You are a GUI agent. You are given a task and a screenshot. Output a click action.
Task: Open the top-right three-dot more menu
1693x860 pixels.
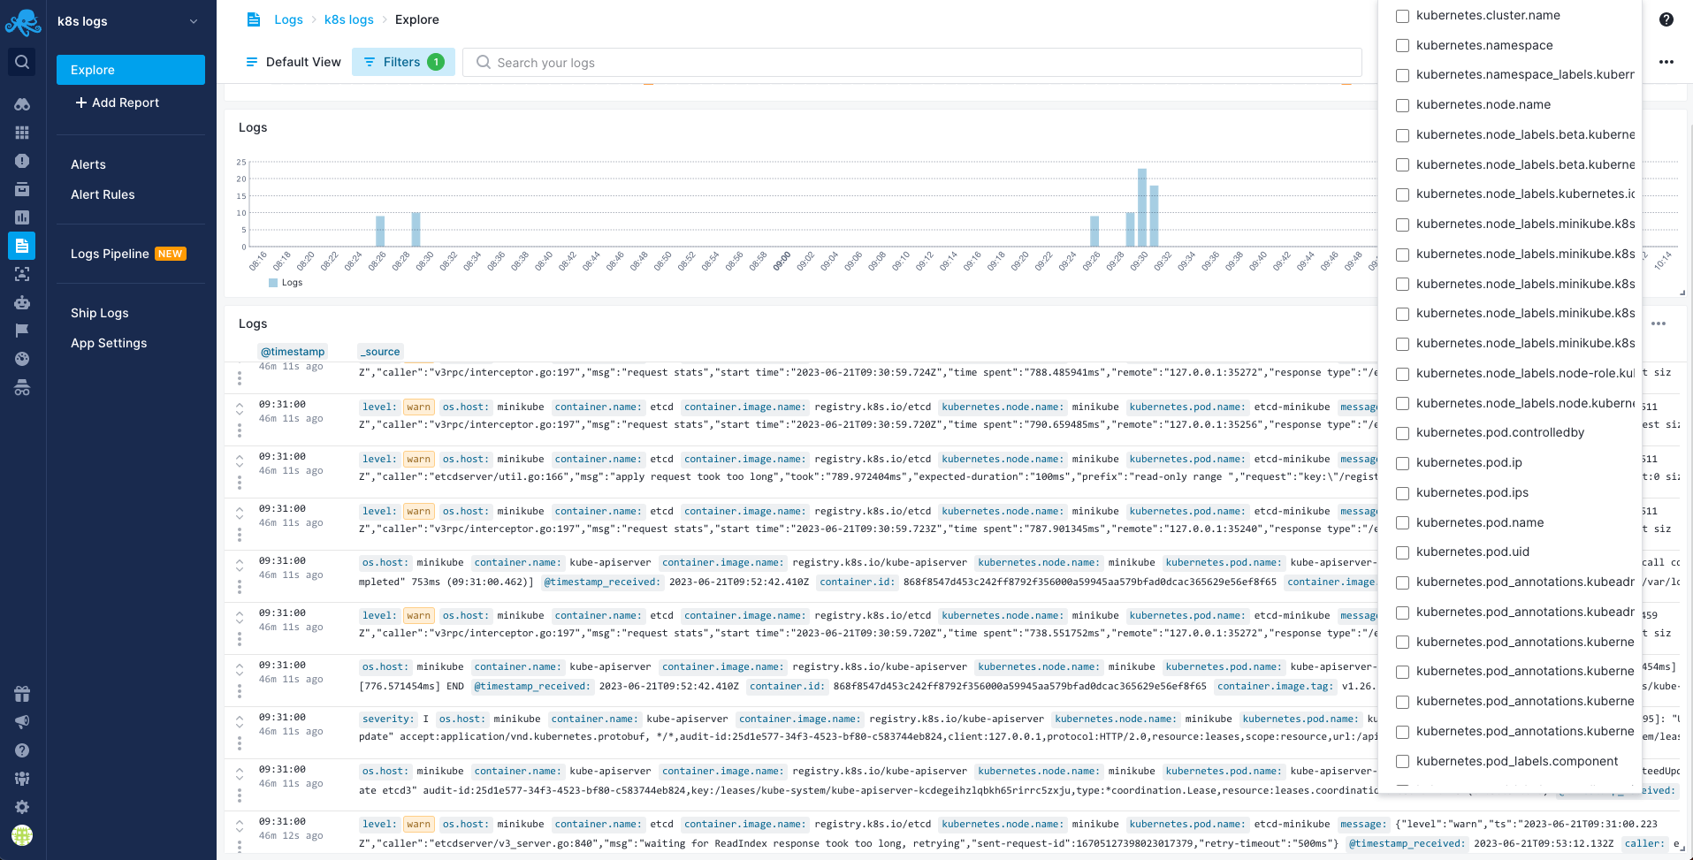pos(1666,62)
